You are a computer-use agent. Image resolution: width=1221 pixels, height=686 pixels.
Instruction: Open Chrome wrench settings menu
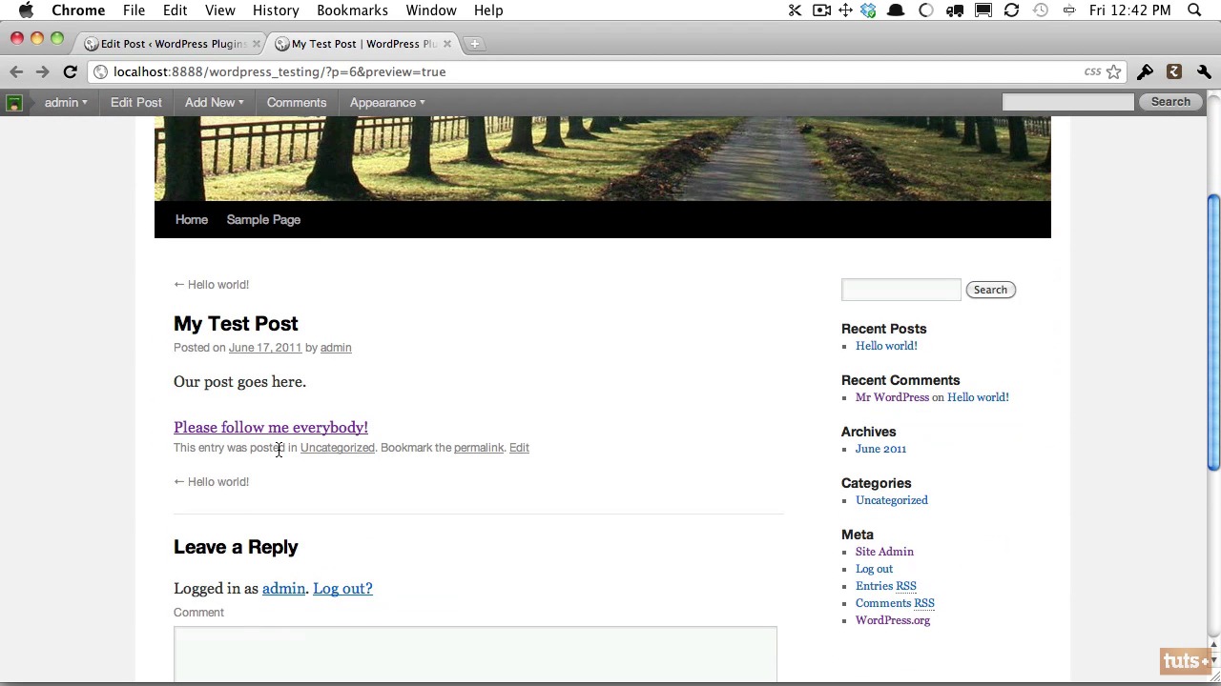(1204, 71)
